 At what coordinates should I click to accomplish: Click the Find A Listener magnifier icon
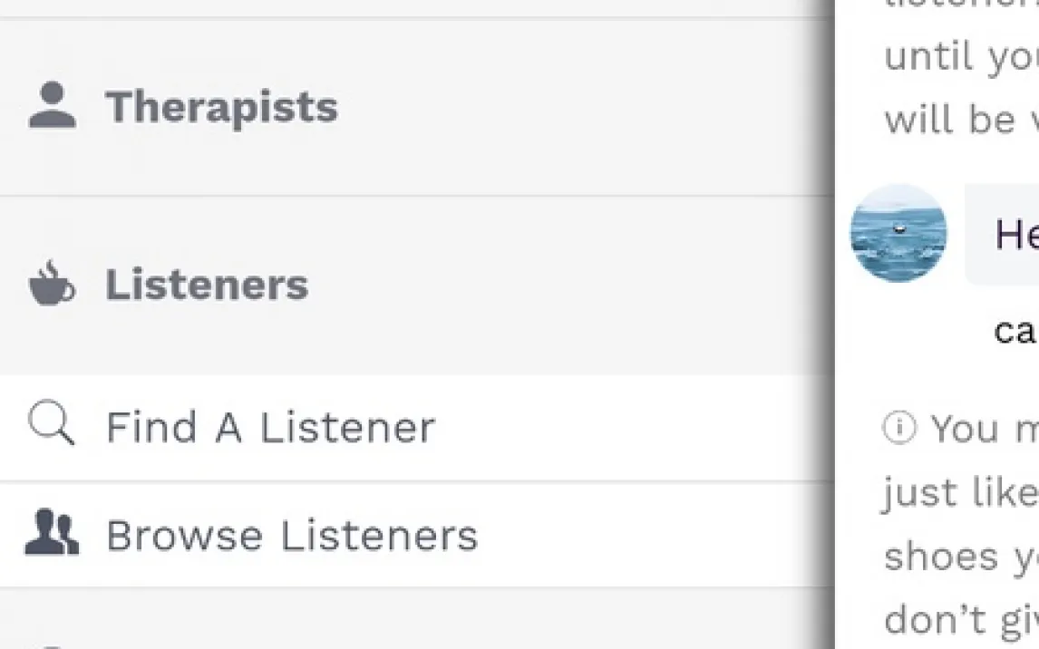point(51,425)
